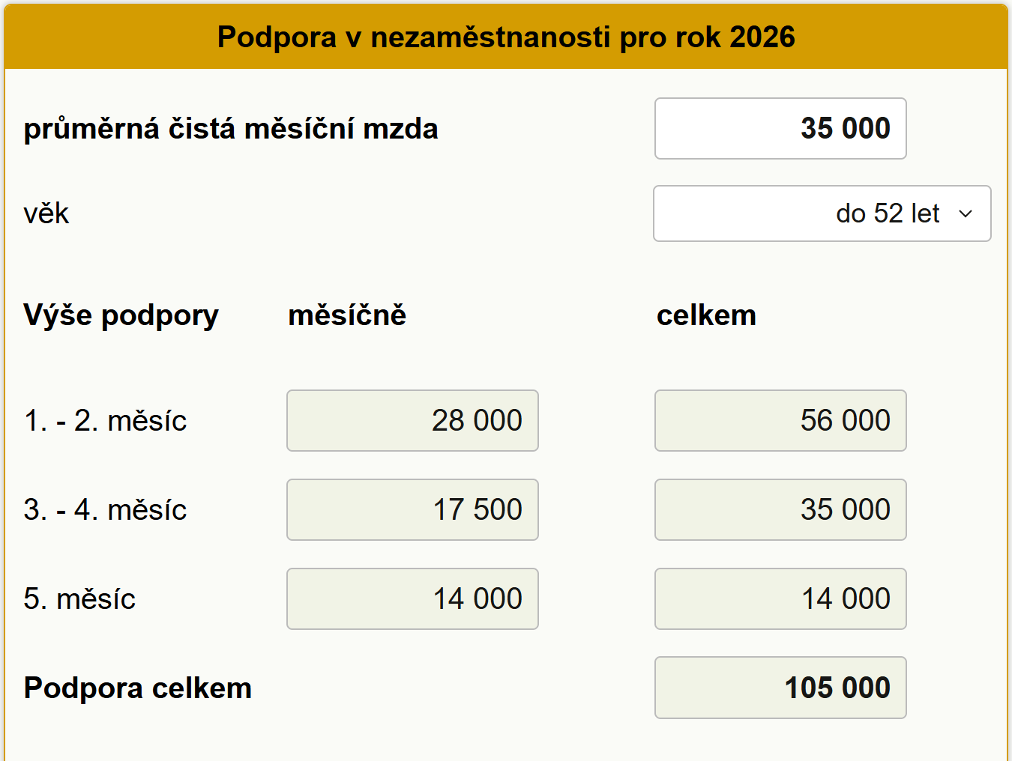Click the 'průměrná čistá měsíční mzda' label

pyautogui.click(x=231, y=128)
